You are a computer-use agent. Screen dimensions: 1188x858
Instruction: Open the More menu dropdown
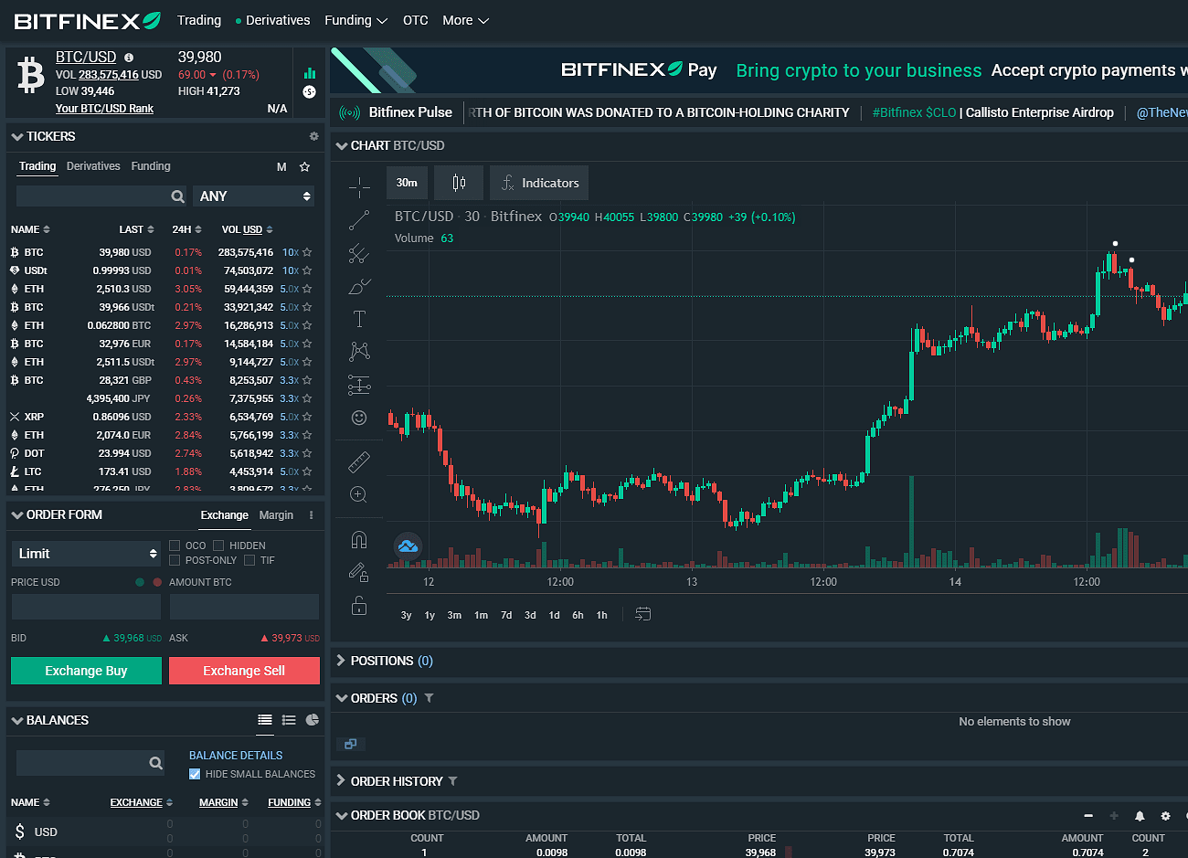[x=466, y=20]
